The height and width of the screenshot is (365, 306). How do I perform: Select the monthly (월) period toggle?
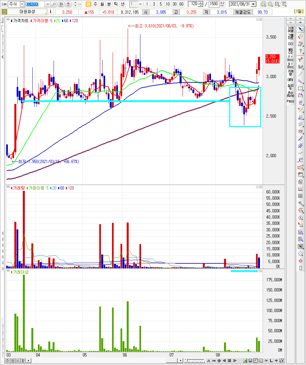102,4
